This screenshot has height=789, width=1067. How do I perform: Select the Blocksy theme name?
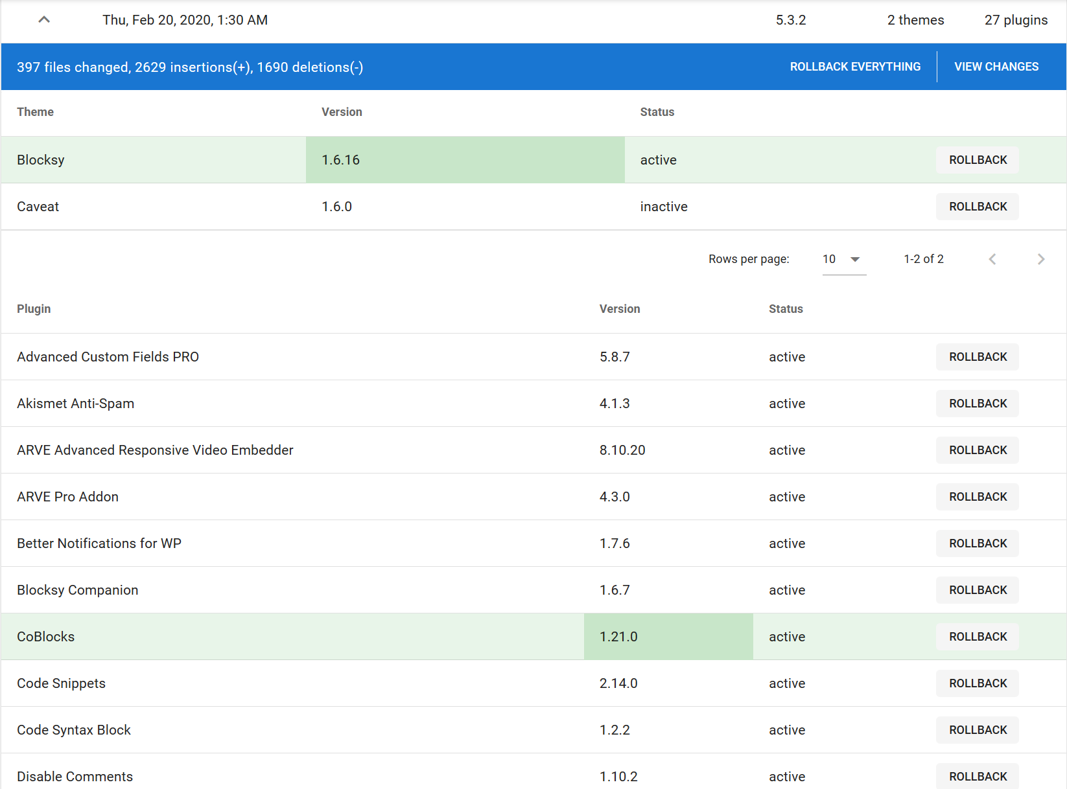tap(41, 160)
